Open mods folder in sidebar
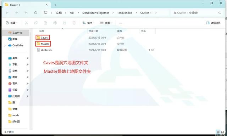The height and width of the screenshot is (136, 227). pos(16,115)
